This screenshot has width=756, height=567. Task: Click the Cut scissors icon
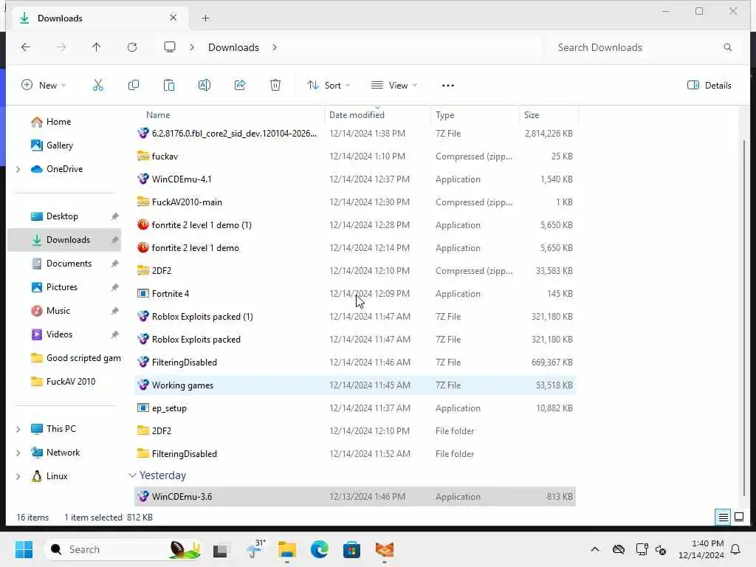[x=98, y=86]
